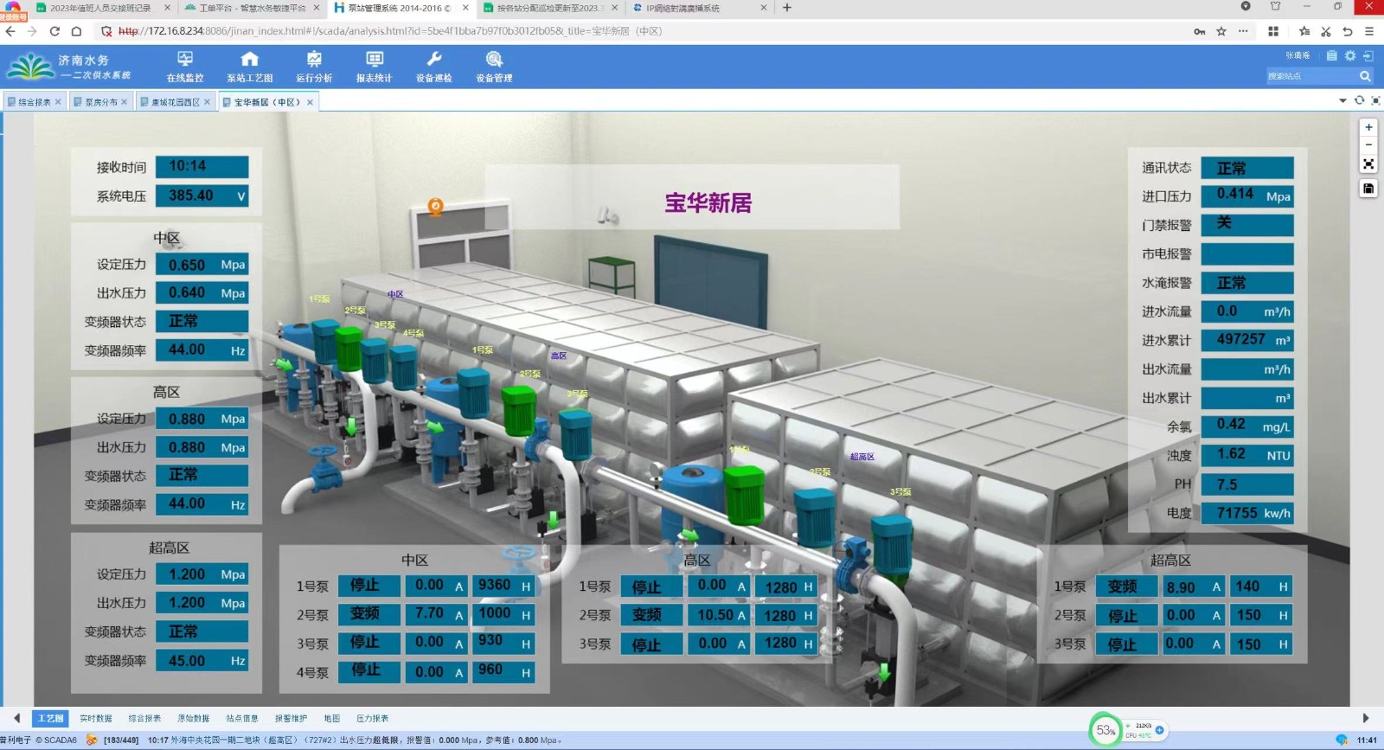Viewport: 1384px width, 750px height.
Task: Open 设备管理 device management module
Action: tap(494, 67)
